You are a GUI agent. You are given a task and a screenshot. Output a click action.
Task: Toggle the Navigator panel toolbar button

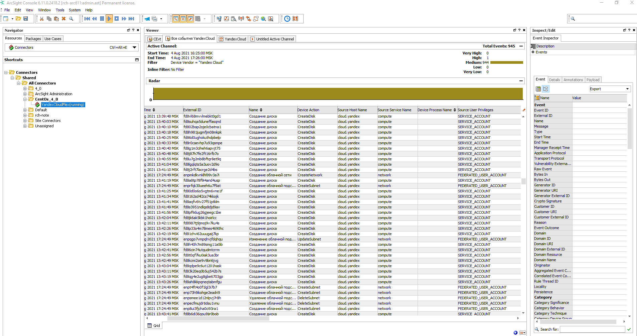point(175,19)
